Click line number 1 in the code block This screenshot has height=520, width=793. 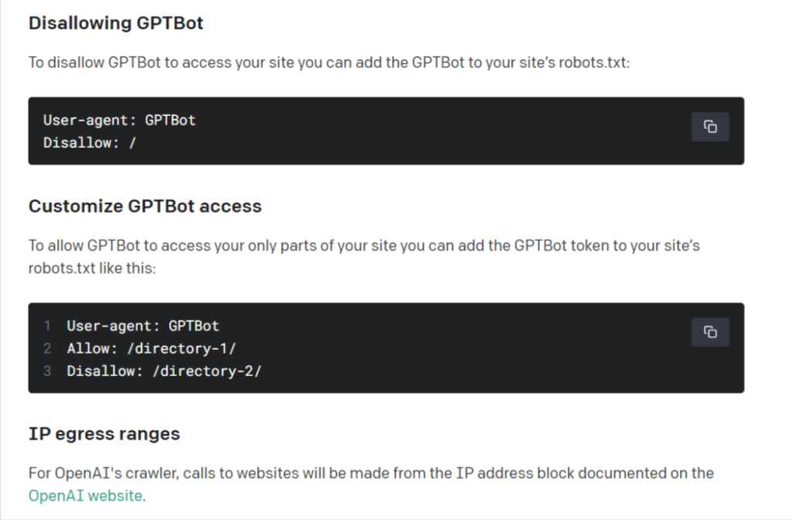pos(47,326)
